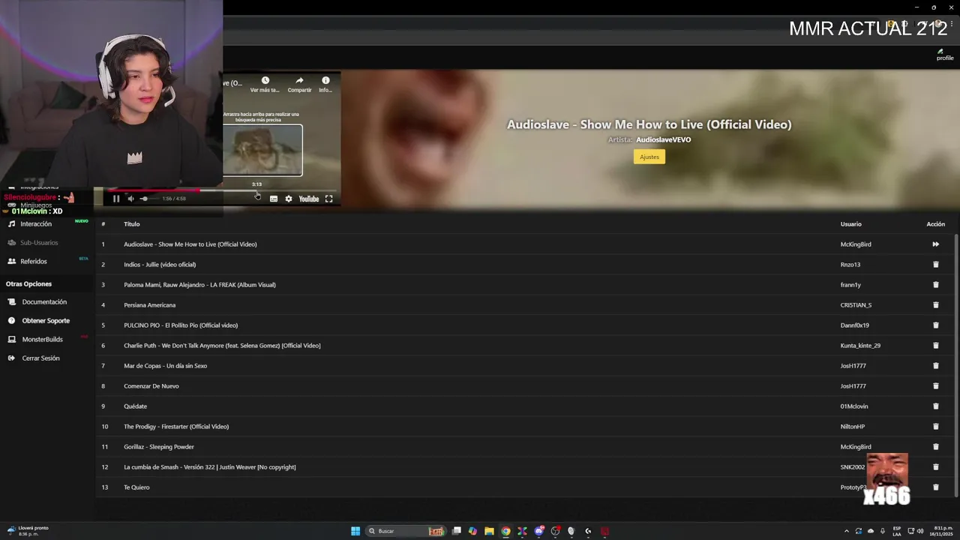This screenshot has height=540, width=960.
Task: Open File Explorer from the taskbar
Action: tap(489, 531)
